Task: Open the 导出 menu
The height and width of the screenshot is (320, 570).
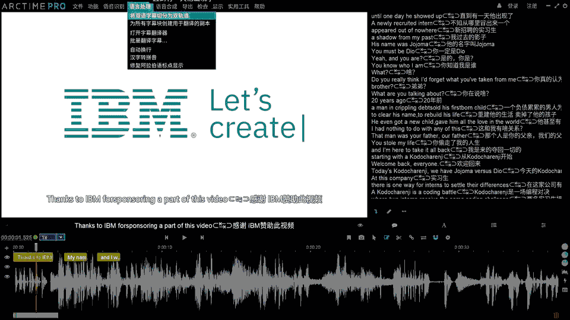Action: (x=188, y=7)
